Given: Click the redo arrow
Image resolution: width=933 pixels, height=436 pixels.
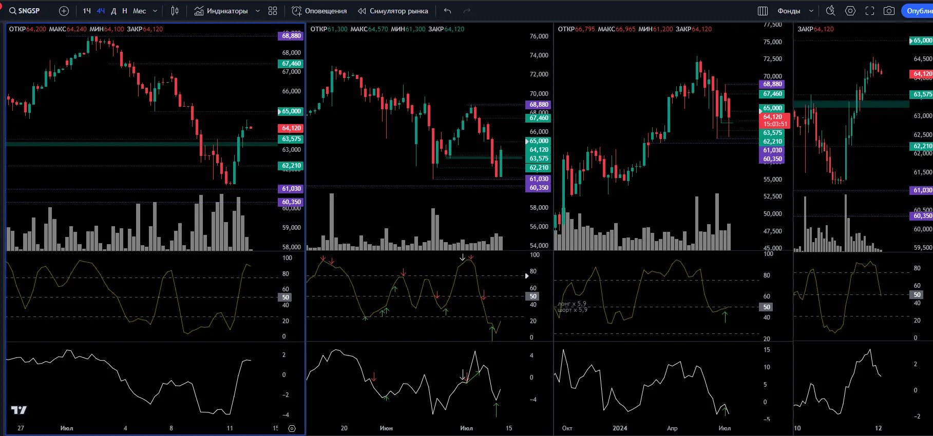Looking at the screenshot, I should (467, 11).
